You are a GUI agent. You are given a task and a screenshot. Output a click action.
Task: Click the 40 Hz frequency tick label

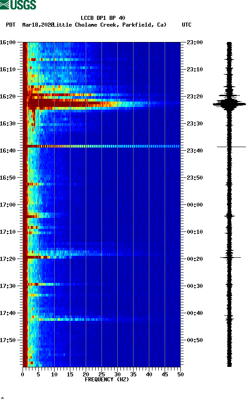point(149,375)
